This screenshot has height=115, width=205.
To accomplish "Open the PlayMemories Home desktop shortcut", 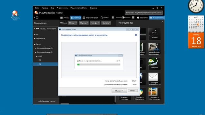I will (x=15, y=15).
